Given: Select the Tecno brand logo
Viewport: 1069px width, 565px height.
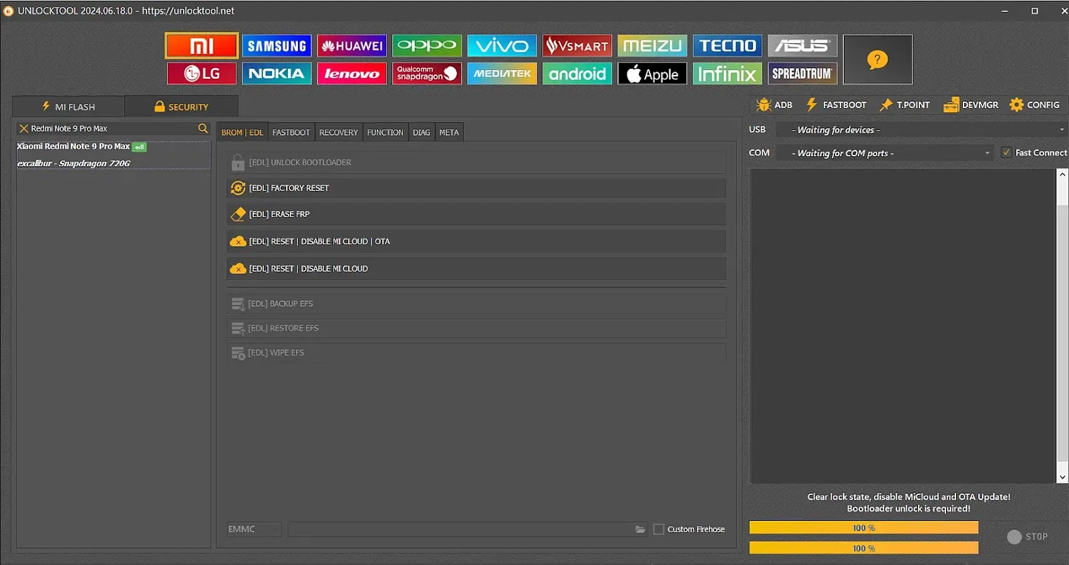Looking at the screenshot, I should tap(728, 45).
